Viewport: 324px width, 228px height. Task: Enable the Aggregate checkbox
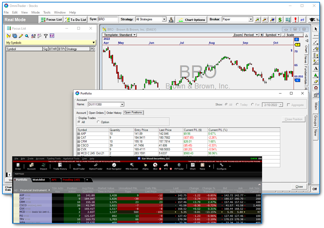(288, 105)
